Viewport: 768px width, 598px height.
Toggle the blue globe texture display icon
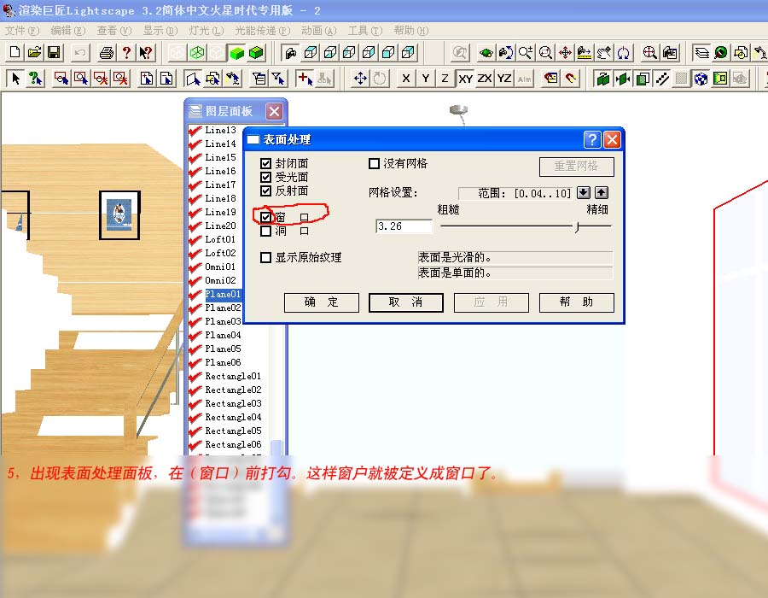point(701,78)
